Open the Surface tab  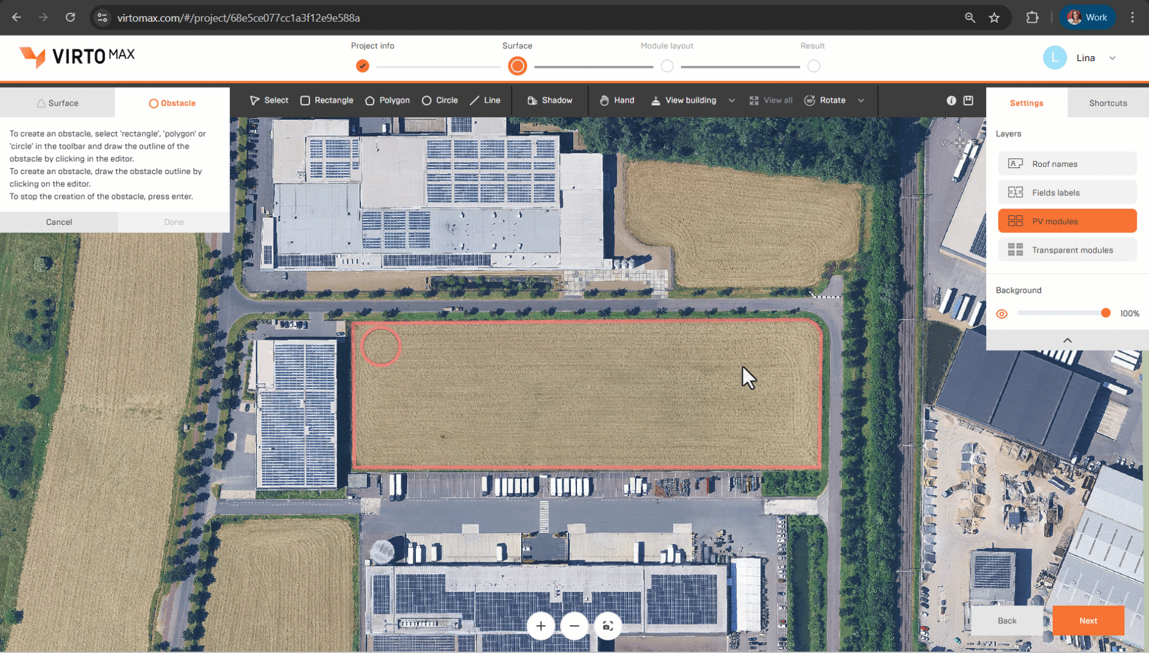[58, 103]
